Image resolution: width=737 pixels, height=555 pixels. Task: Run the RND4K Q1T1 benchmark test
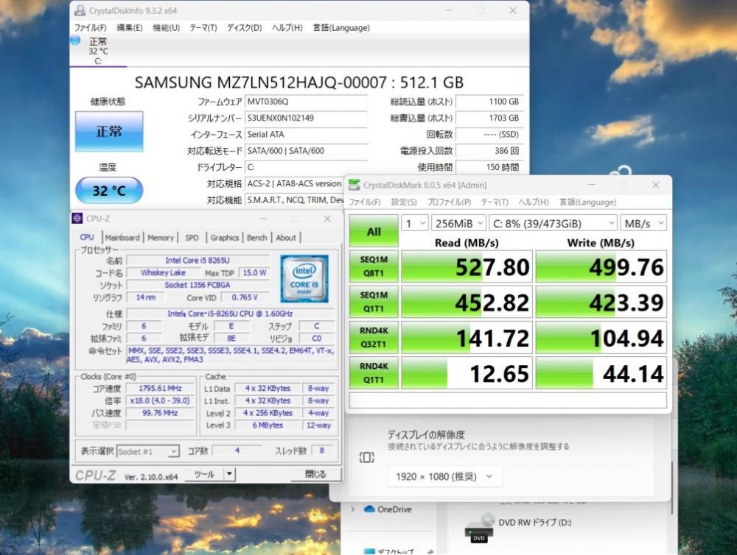tap(374, 372)
